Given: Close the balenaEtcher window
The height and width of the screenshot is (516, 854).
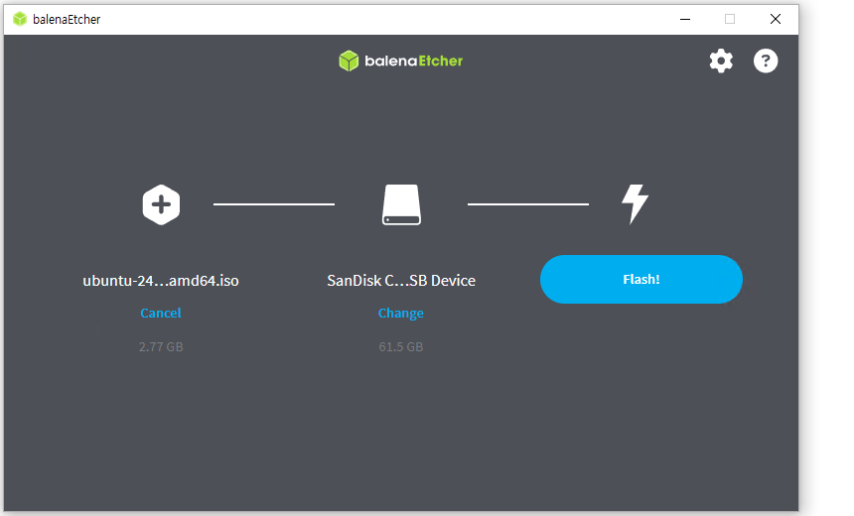Looking at the screenshot, I should [x=776, y=19].
